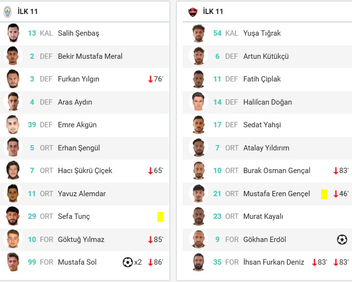Click Sefa Tunç's yellow card icon
Viewport: 352px width, 282px height.
click(160, 216)
